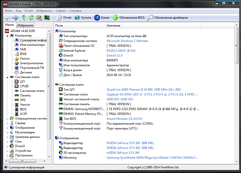The image size is (241, 173).
Task: Select ЦП tree item
Action: [x=20, y=81]
